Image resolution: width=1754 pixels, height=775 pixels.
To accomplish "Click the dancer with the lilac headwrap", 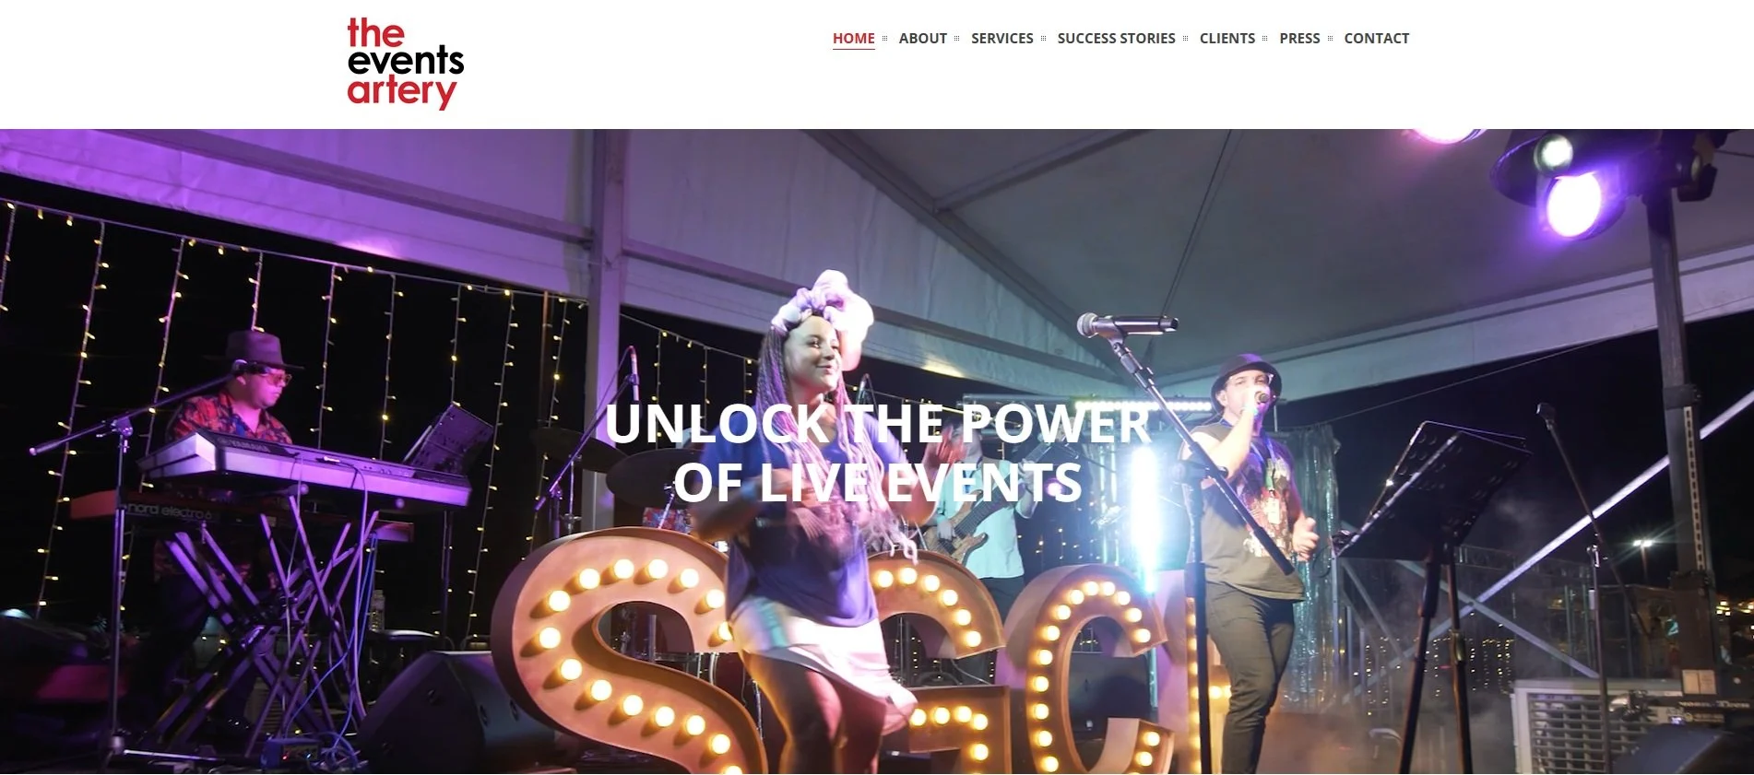I will [x=812, y=516].
